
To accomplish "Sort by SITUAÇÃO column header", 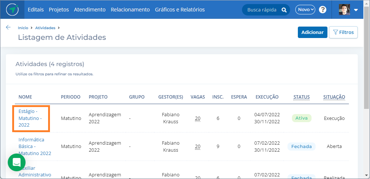I will [334, 97].
